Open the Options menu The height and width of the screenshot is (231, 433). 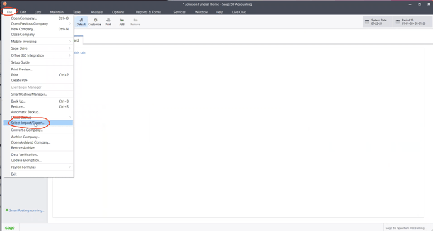[x=118, y=12]
